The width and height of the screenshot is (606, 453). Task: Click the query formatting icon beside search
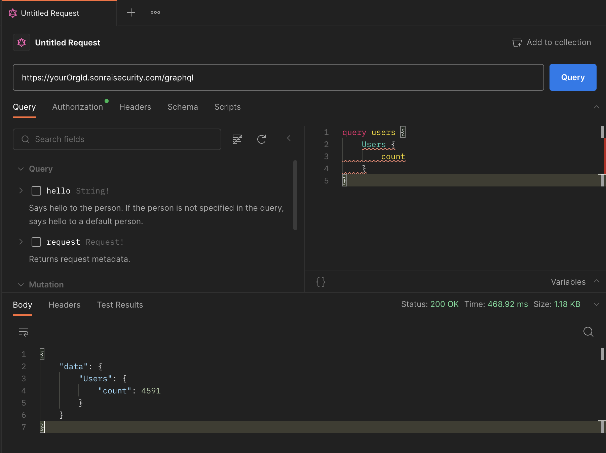[x=237, y=139]
